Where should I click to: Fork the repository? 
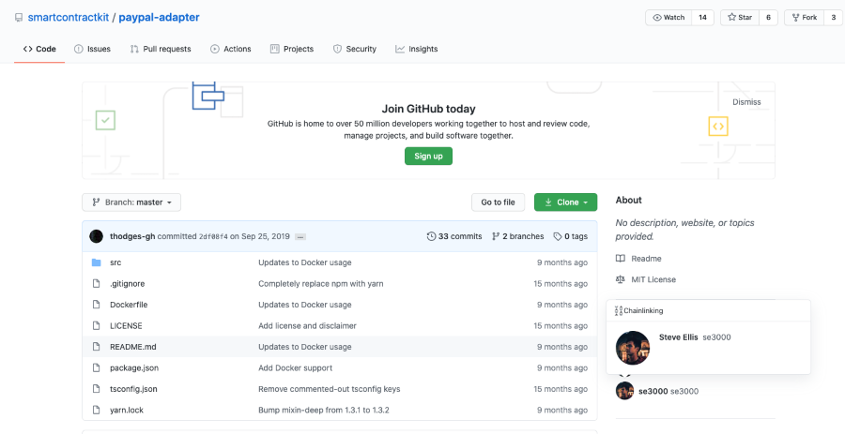804,17
